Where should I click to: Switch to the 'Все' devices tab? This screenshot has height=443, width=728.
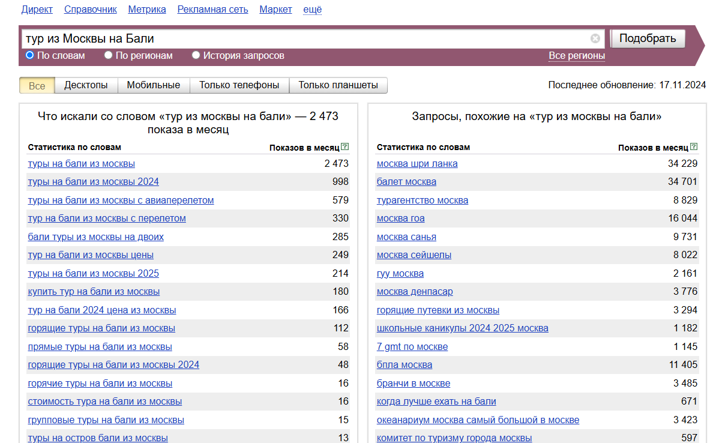pyautogui.click(x=37, y=85)
